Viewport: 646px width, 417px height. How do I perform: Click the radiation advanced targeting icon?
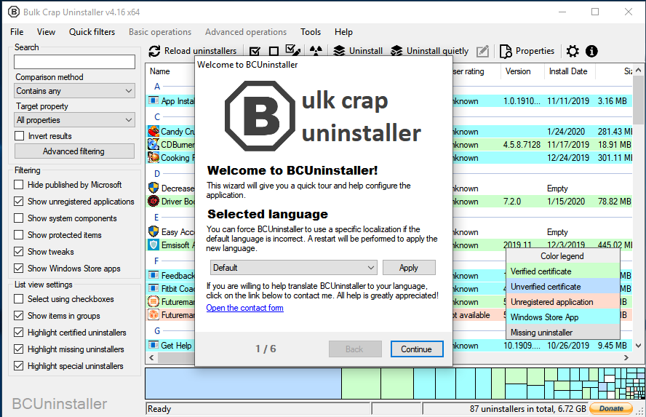pos(316,51)
